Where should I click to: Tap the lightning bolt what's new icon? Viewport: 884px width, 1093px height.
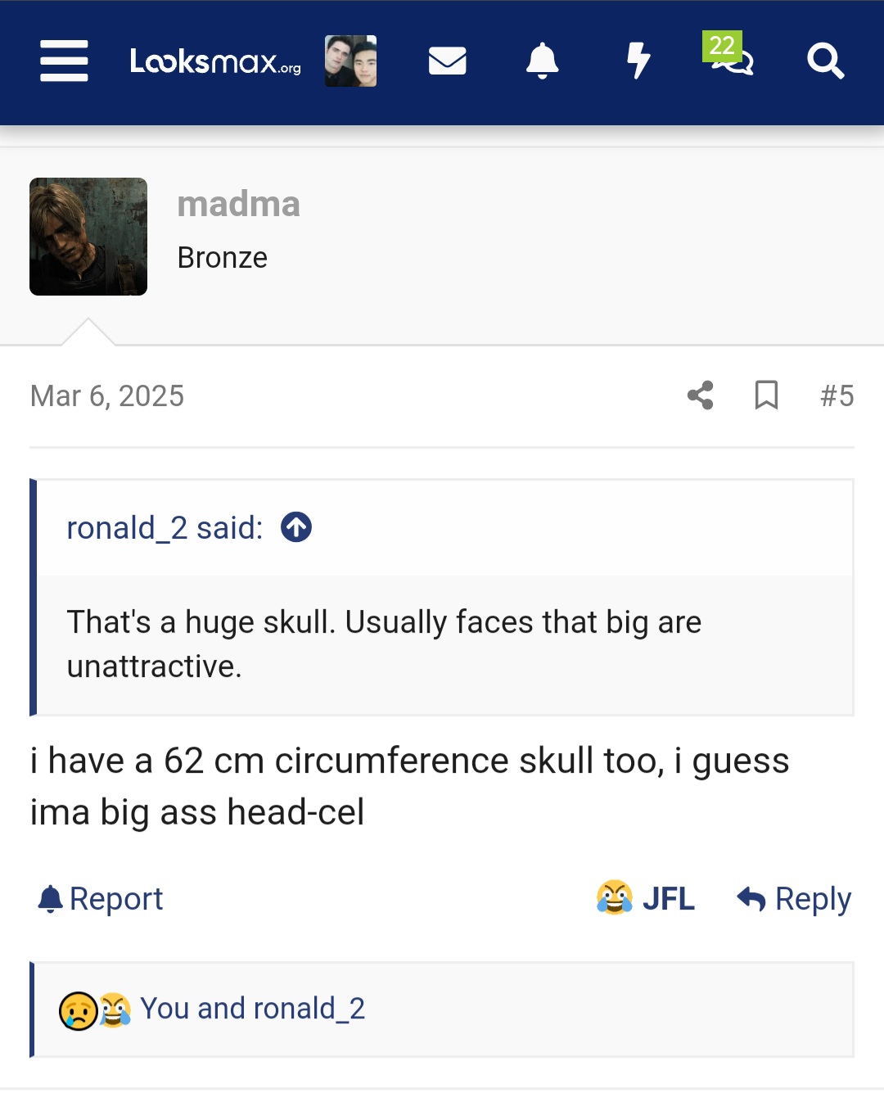click(638, 61)
